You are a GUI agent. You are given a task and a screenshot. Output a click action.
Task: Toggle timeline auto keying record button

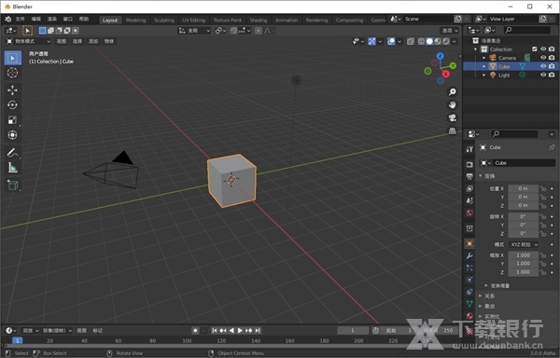pos(195,331)
